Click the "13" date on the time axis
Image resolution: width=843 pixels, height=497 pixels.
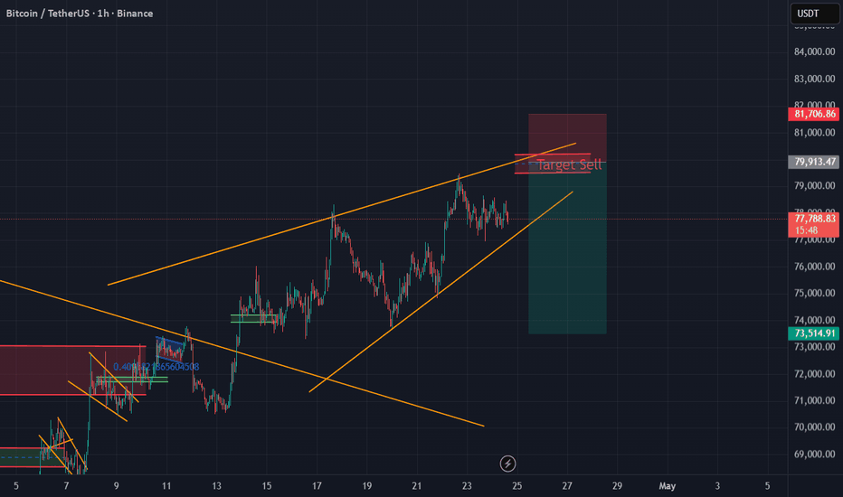click(216, 486)
